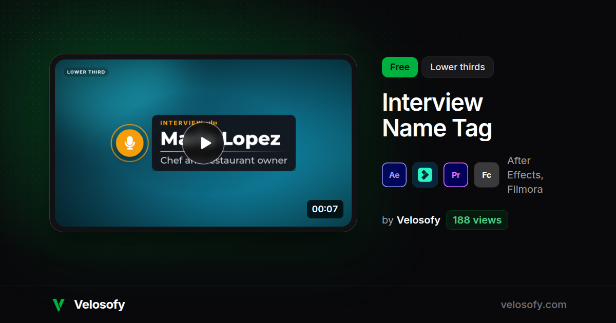Open the Lower thirds category tag
616x323 pixels.
tap(457, 67)
